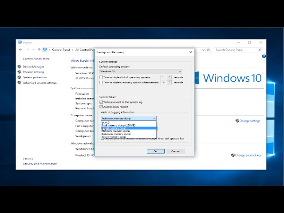Select the highlighted Kernel memory dump option

[x=129, y=128]
